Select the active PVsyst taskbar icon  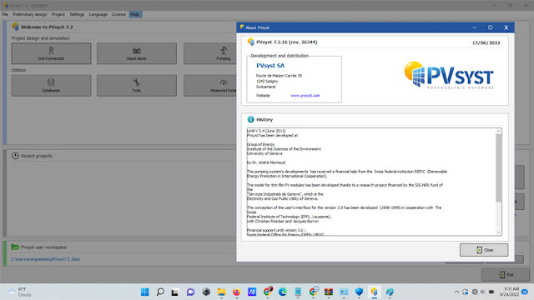pyautogui.click(x=375, y=292)
